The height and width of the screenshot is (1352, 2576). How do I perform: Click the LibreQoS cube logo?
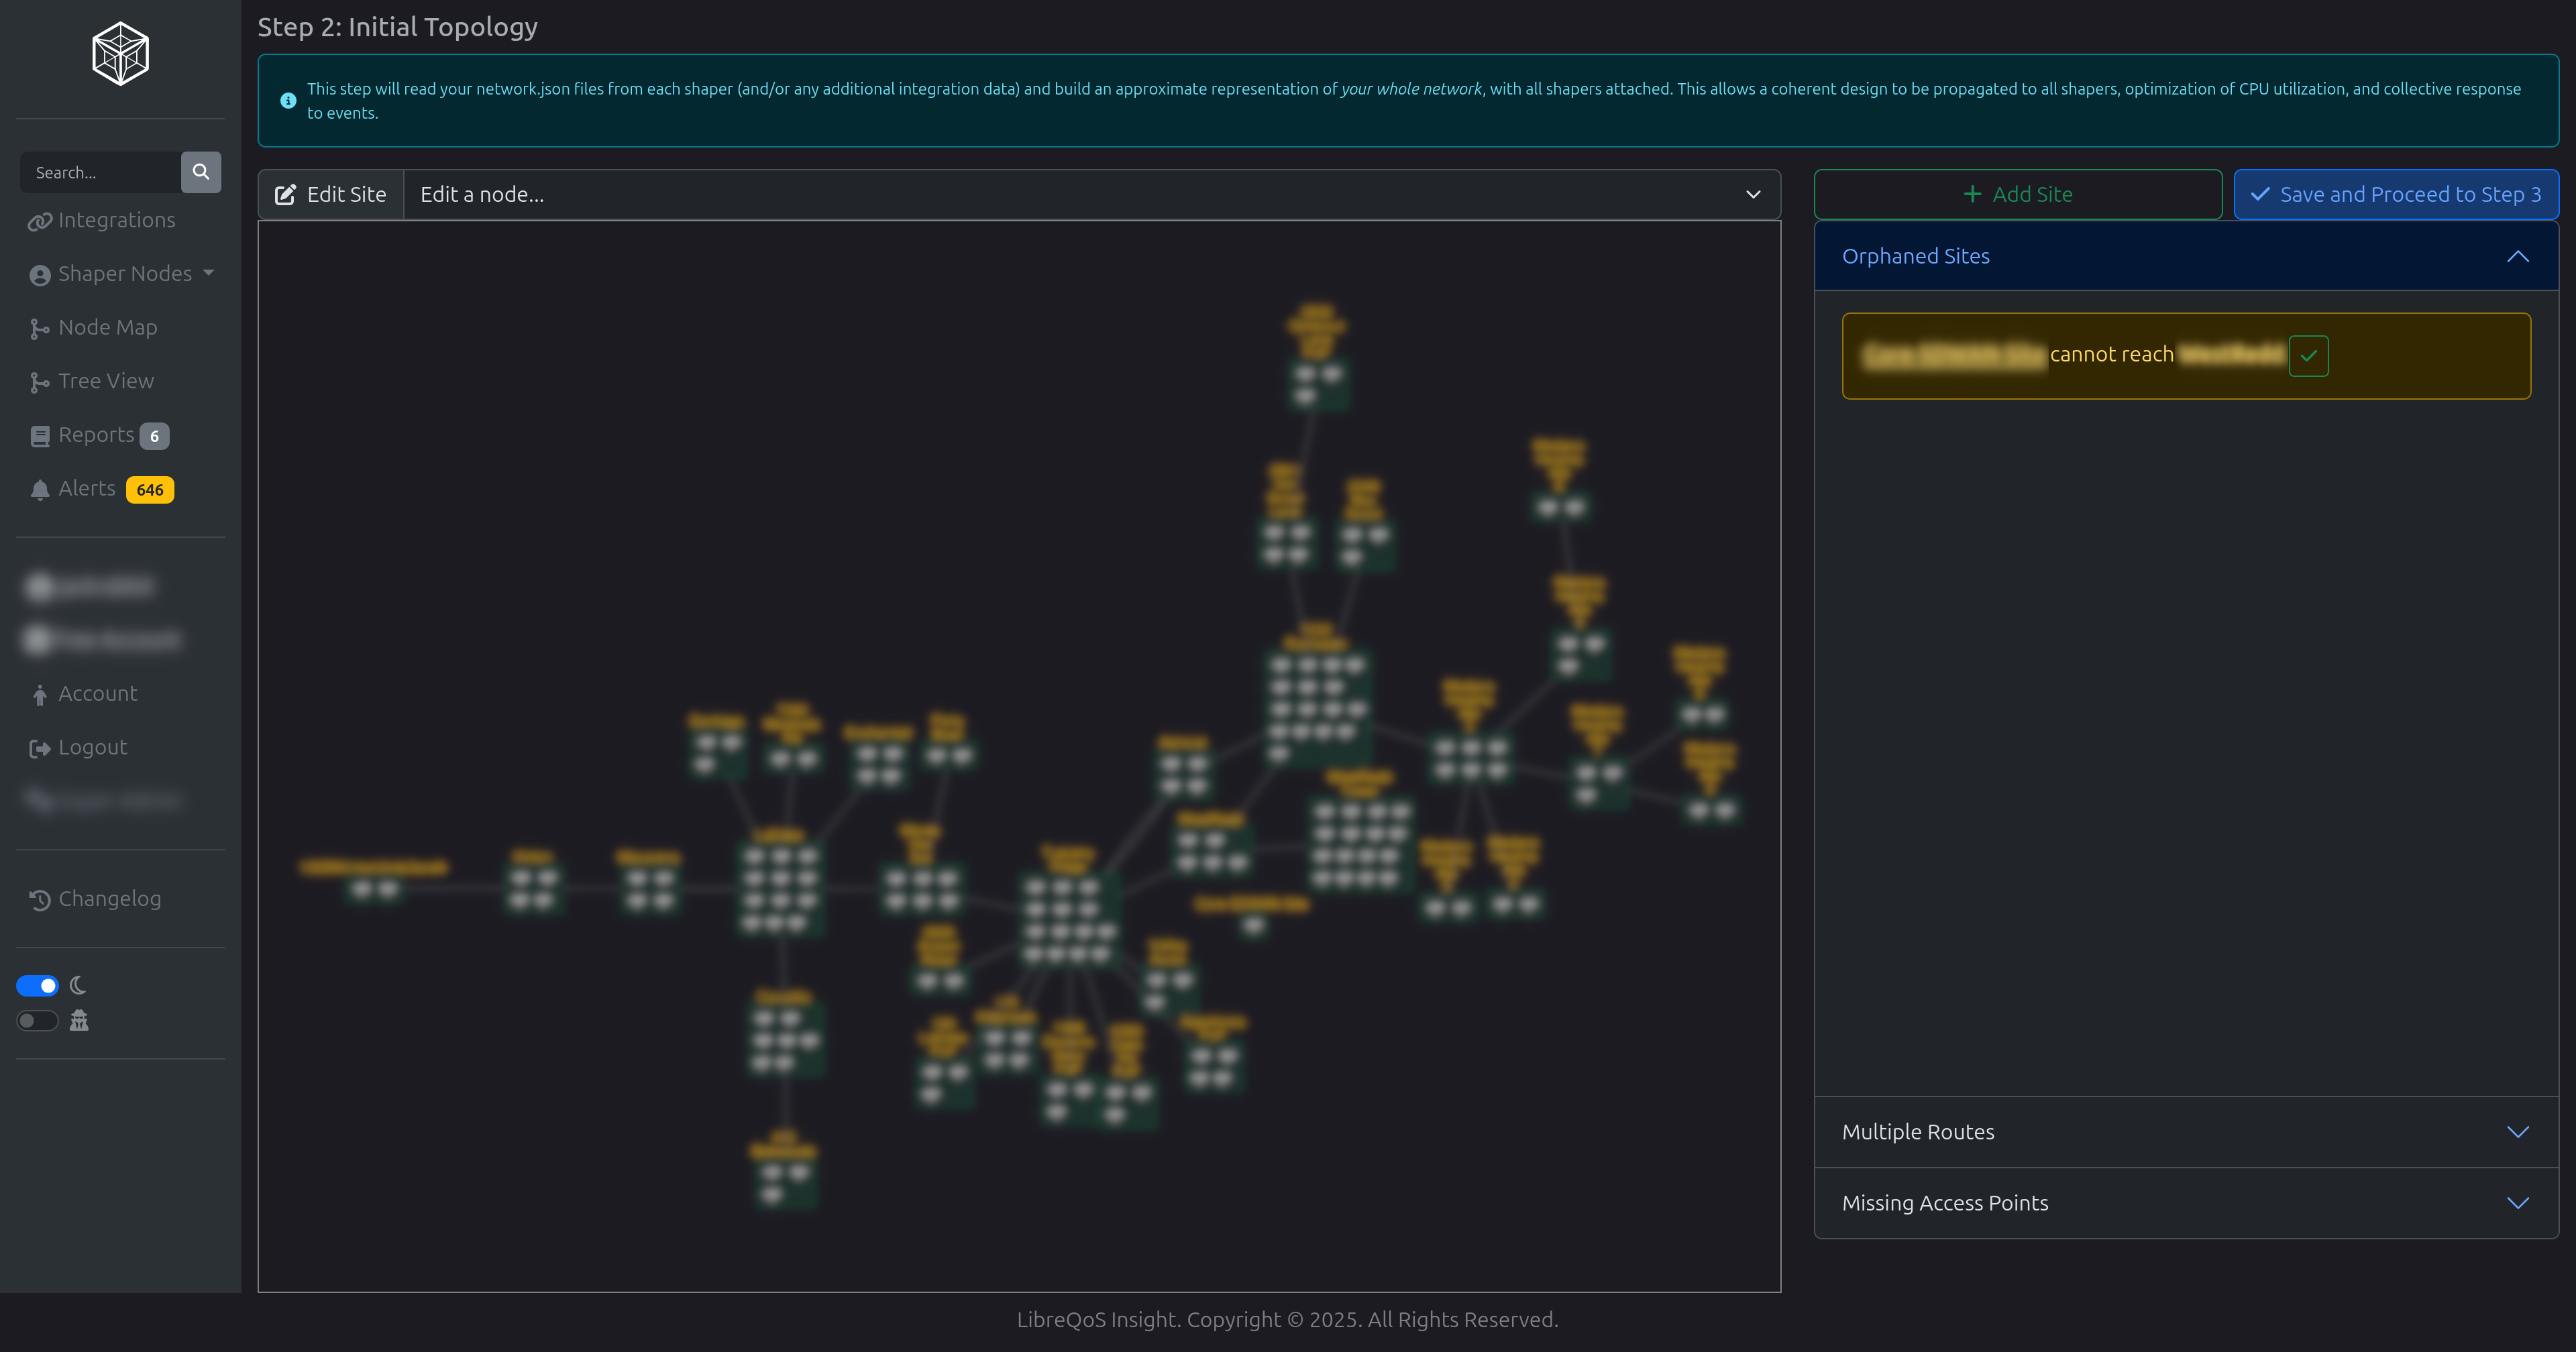click(120, 54)
